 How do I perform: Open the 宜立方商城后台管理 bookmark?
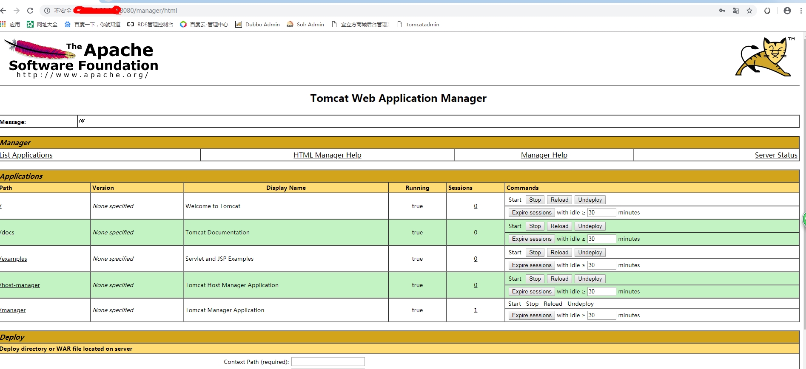click(x=360, y=24)
